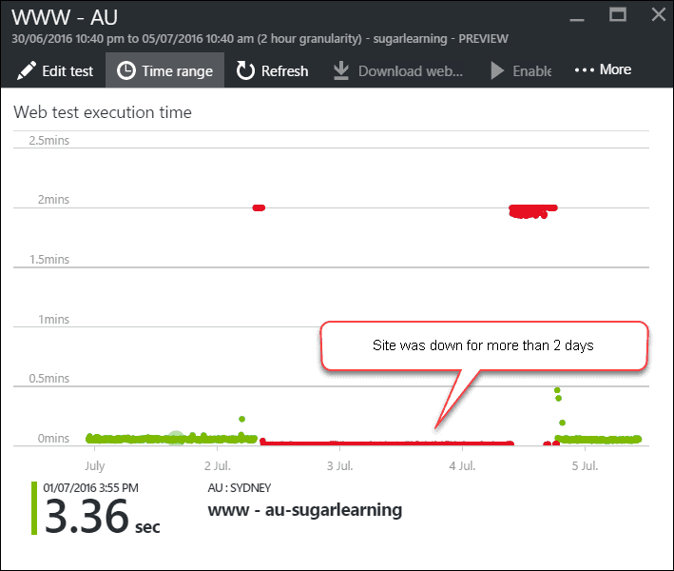Select the large red failure cluster at 2mins after 4 Jul
The image size is (674, 571).
[531, 209]
